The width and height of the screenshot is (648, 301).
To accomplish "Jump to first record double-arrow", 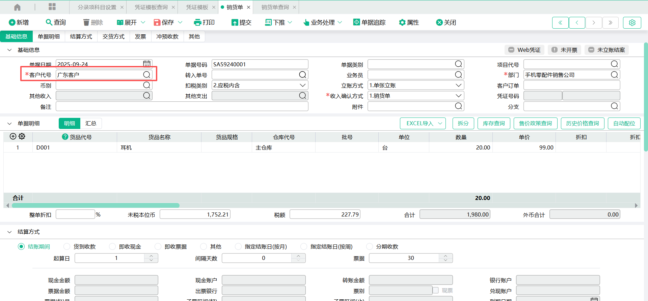I will (x=560, y=23).
